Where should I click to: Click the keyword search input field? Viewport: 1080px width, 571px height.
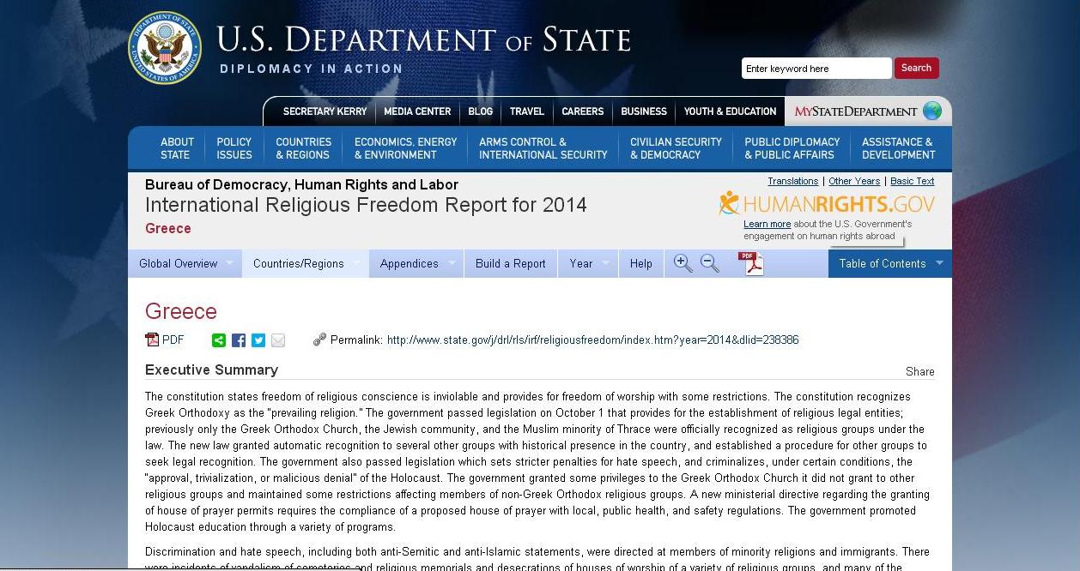pos(816,69)
